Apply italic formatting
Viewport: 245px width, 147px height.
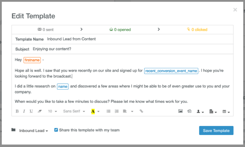coord(24,111)
